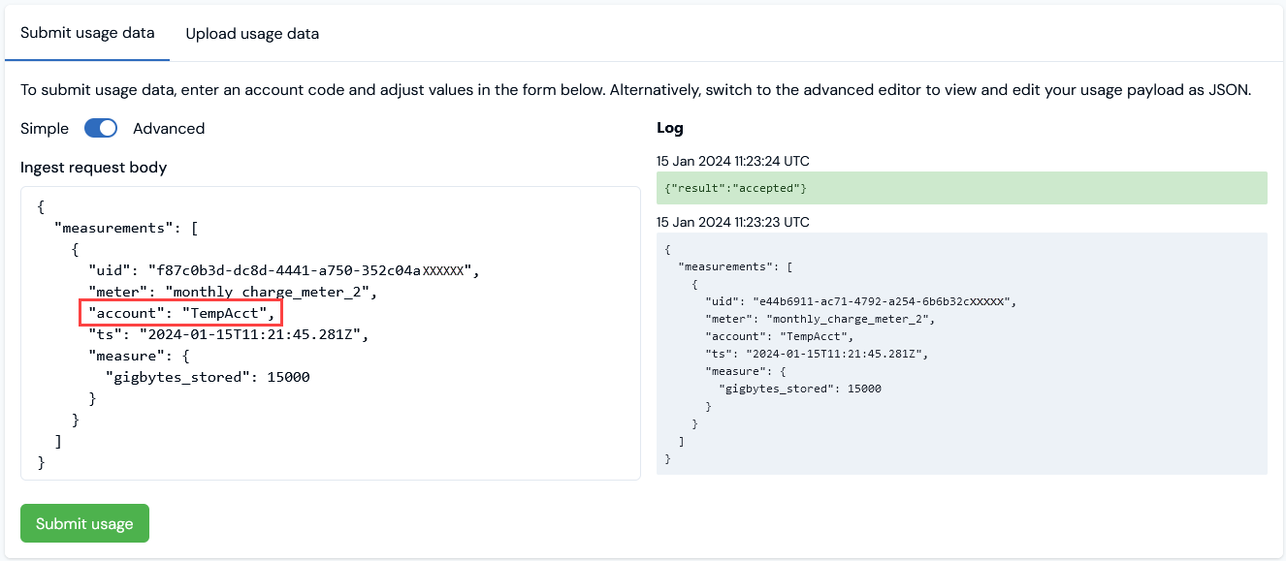Click the gigbytes_stored value 15000
Viewport: 1286px width, 561px height.
tap(287, 376)
